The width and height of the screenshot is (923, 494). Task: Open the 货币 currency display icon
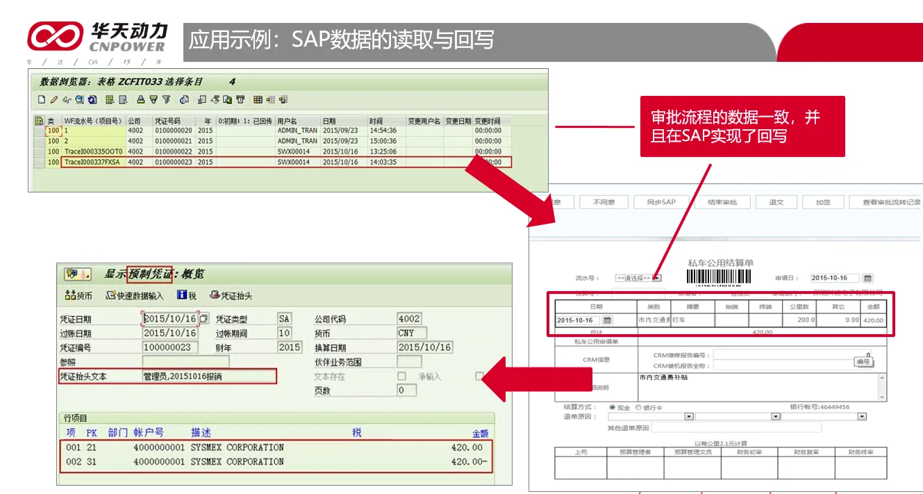point(78,295)
